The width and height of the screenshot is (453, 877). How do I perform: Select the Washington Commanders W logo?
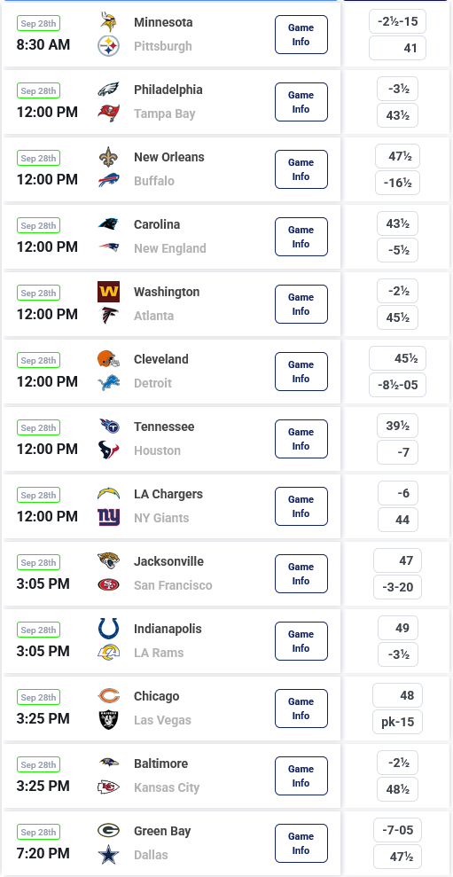(108, 292)
